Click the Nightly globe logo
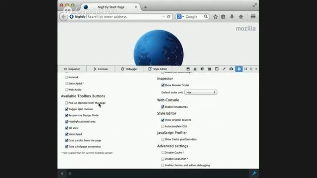 158,48
